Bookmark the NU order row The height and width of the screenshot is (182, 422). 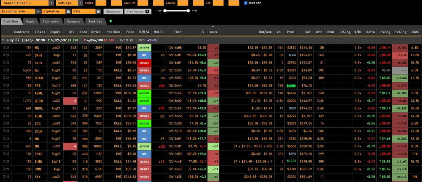pos(4,70)
